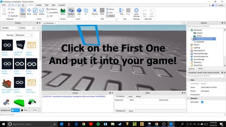Collapse the Data properties section
The width and height of the screenshot is (226, 127).
coord(189,80)
